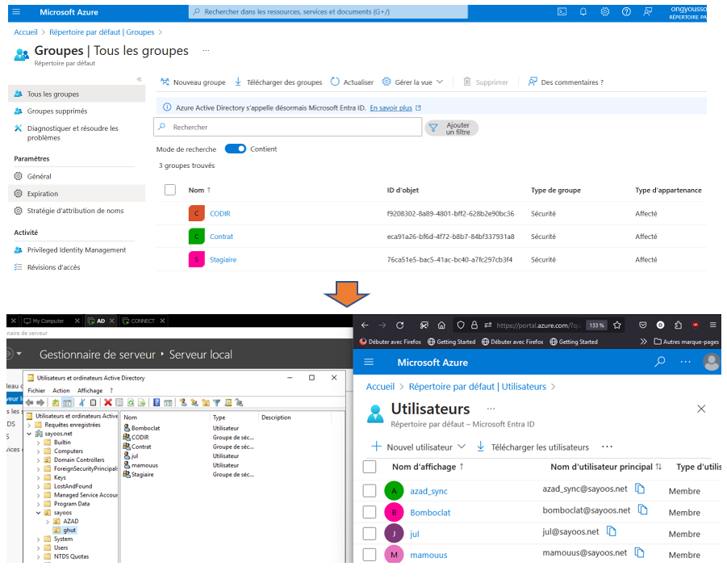Tick the checkbox beside Bomboclat user
The image size is (727, 579).
370,512
